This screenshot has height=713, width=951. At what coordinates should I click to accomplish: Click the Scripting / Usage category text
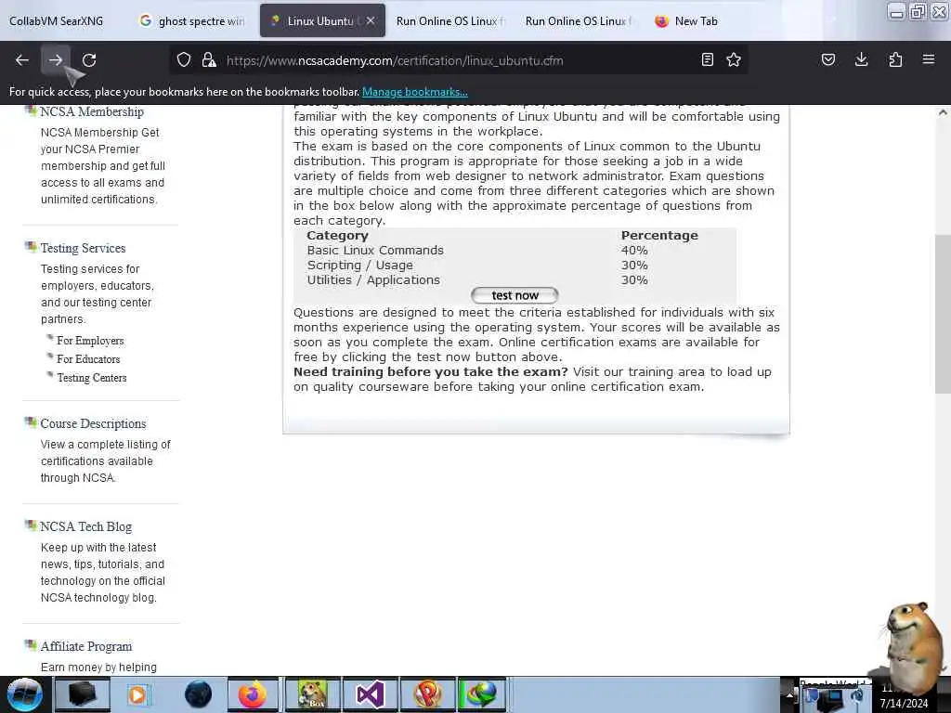(359, 265)
